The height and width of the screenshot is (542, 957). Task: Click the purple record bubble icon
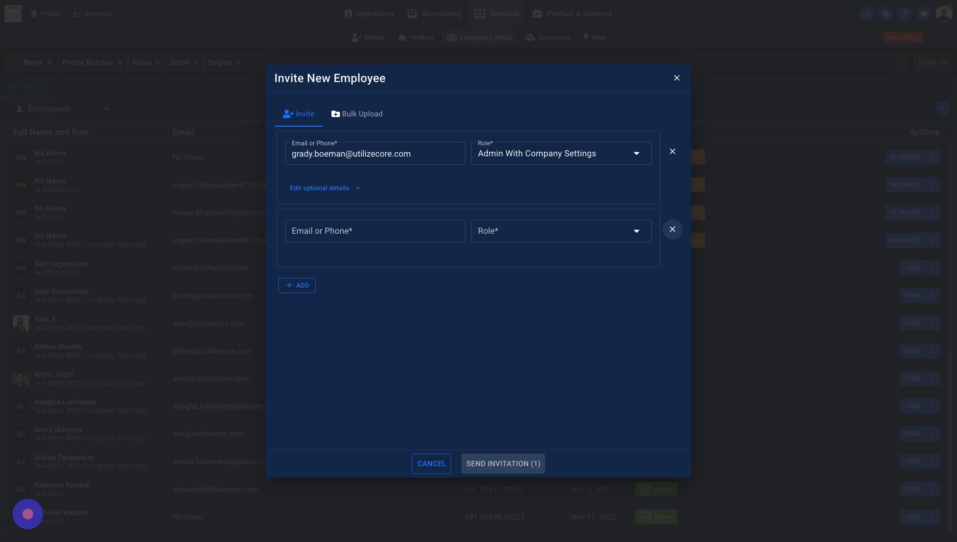pyautogui.click(x=28, y=514)
